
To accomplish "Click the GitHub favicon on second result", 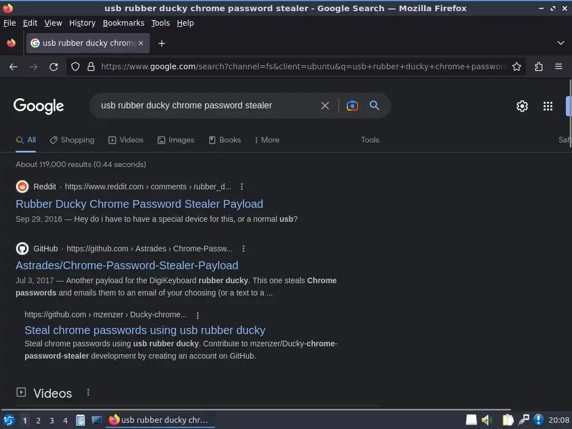I will pyautogui.click(x=22, y=249).
